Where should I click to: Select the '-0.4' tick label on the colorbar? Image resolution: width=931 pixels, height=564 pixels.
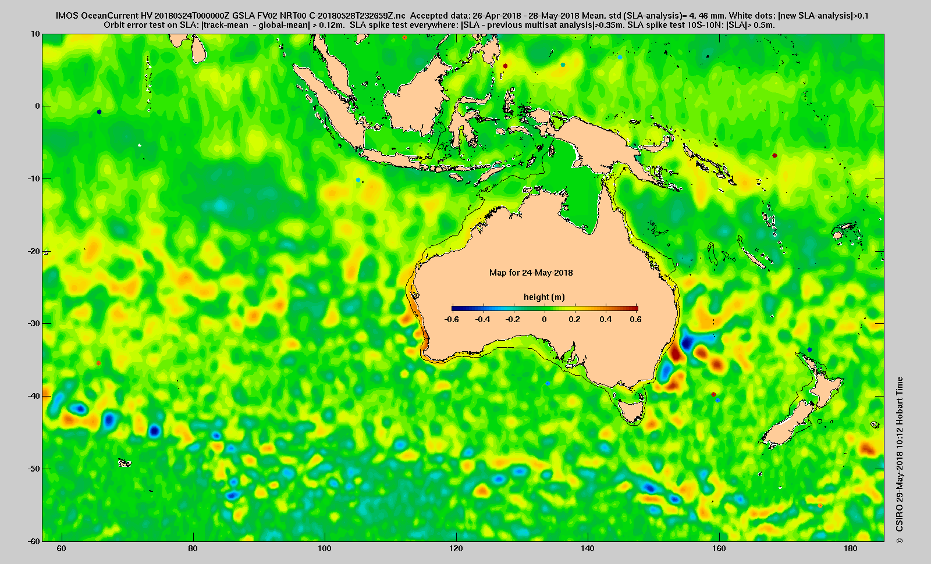482,319
